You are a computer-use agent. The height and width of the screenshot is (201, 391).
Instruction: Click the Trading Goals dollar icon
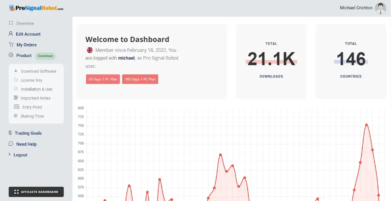point(10,133)
